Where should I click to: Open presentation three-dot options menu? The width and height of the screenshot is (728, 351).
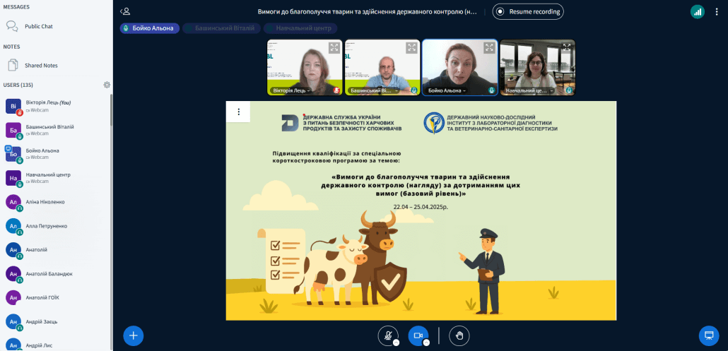click(239, 112)
